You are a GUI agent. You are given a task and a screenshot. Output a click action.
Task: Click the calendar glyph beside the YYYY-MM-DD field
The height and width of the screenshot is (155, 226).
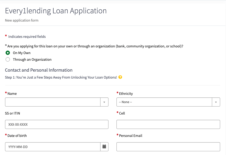104,147
